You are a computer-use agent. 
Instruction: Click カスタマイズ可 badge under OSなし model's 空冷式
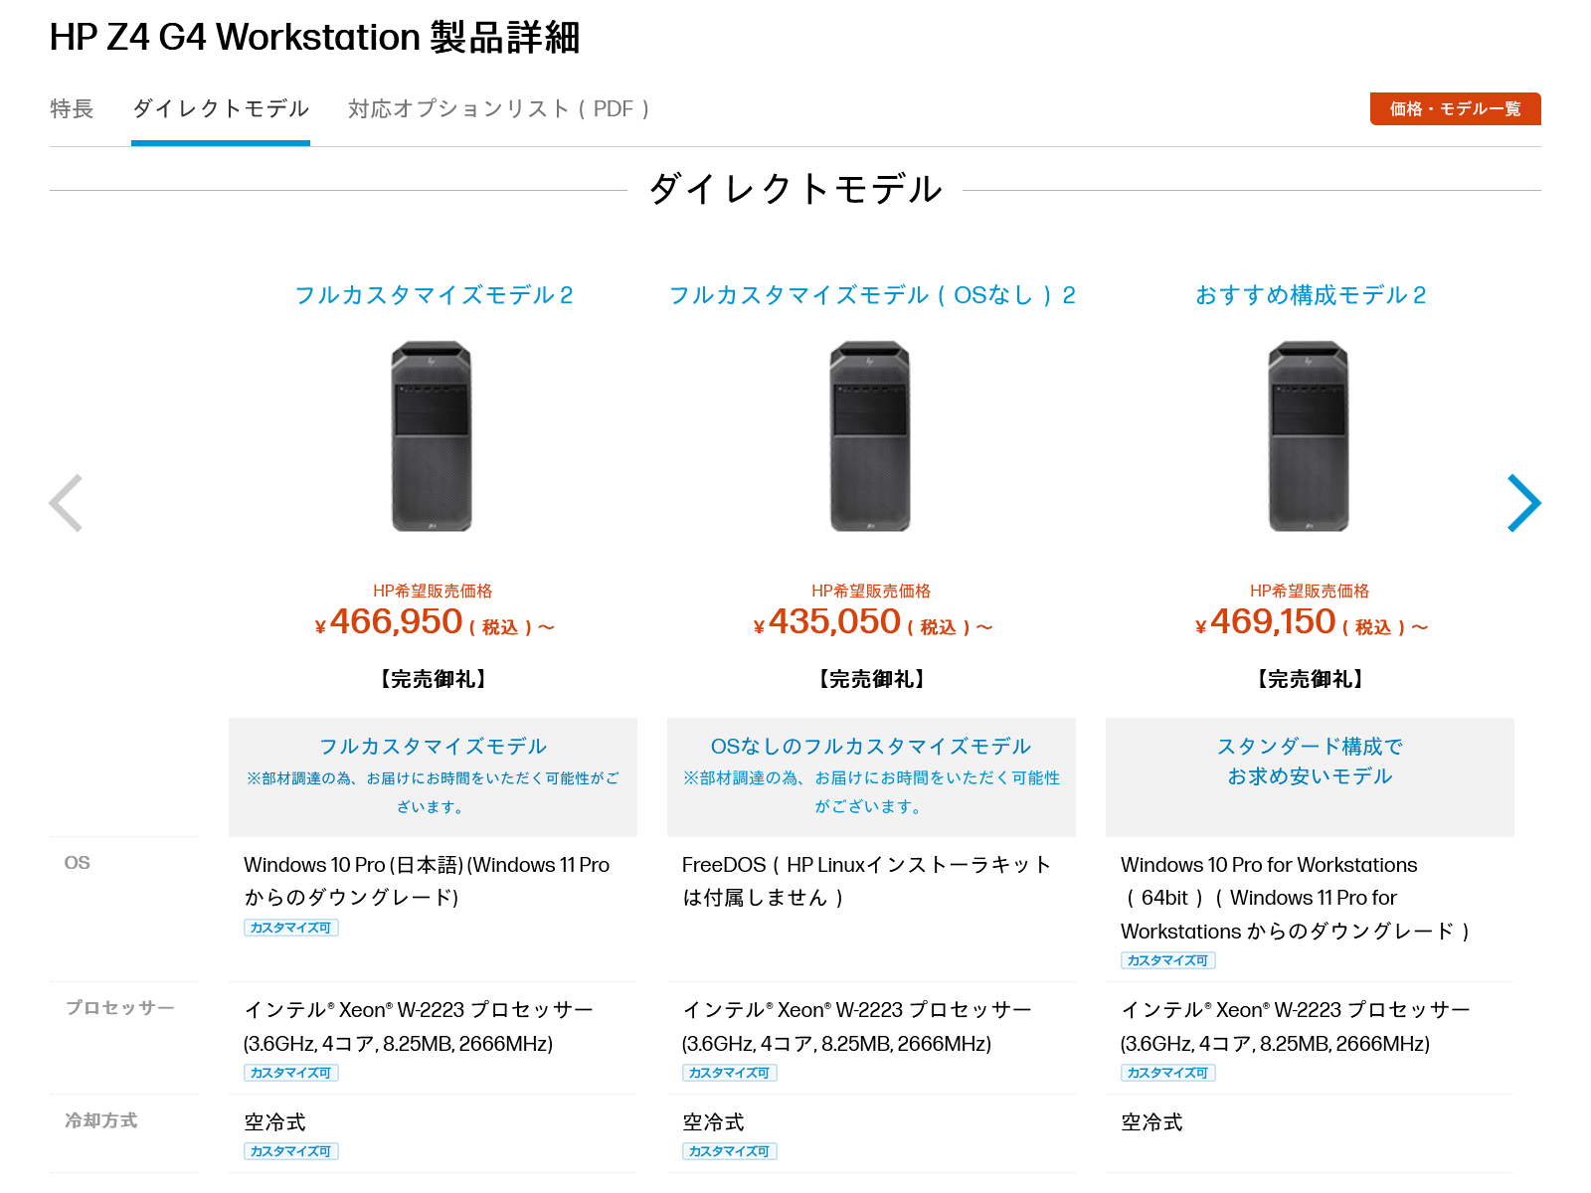click(729, 1151)
